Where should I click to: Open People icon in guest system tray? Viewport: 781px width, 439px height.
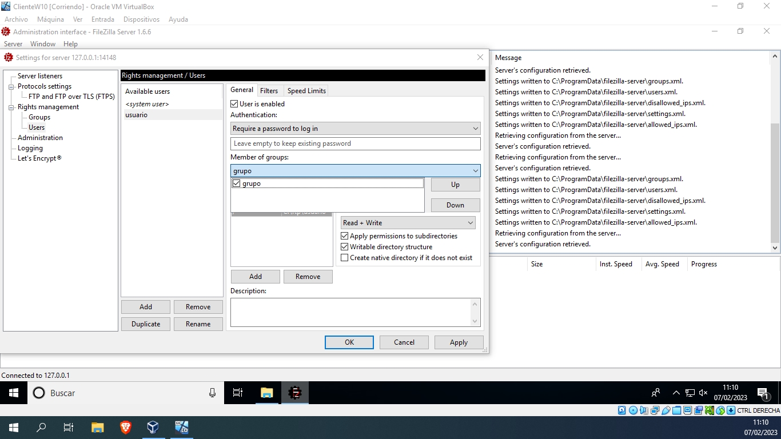point(656,393)
